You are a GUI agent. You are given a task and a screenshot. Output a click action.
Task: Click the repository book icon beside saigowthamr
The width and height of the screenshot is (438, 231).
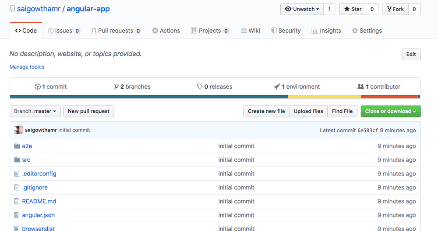click(12, 9)
